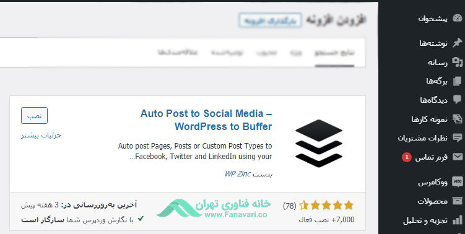The image size is (465, 234).
Task: Click the +7,000 نصب فعال text
Action: coord(326,220)
